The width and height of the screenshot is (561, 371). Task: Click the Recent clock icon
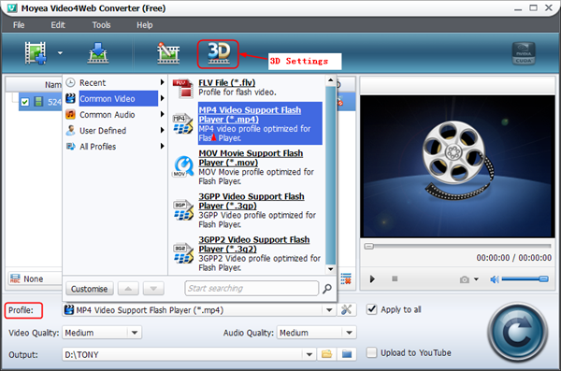pos(70,82)
